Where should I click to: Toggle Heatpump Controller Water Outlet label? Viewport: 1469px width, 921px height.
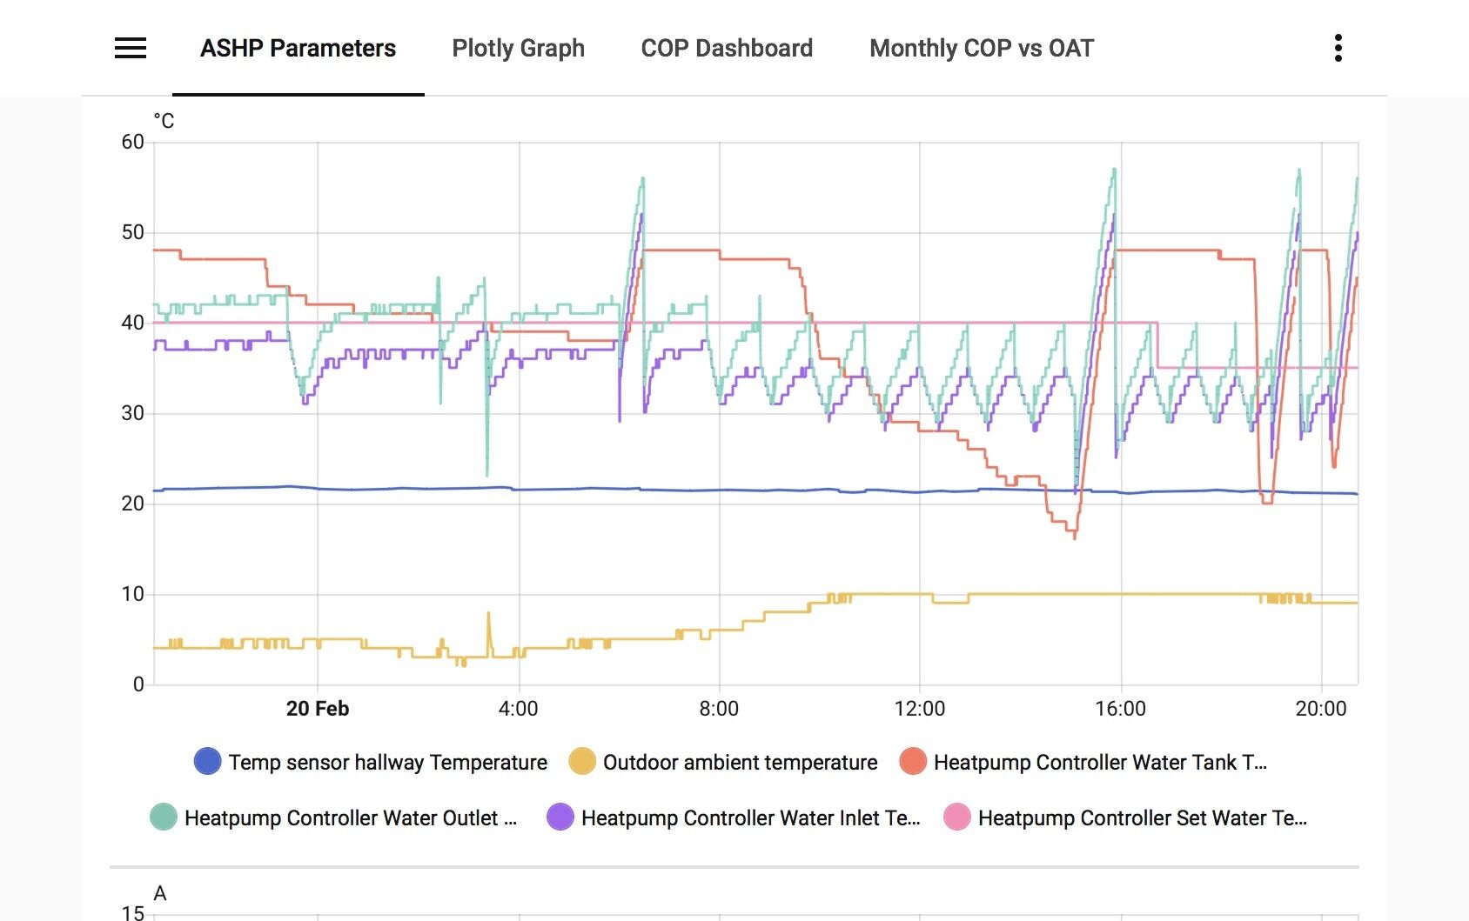tap(350, 818)
